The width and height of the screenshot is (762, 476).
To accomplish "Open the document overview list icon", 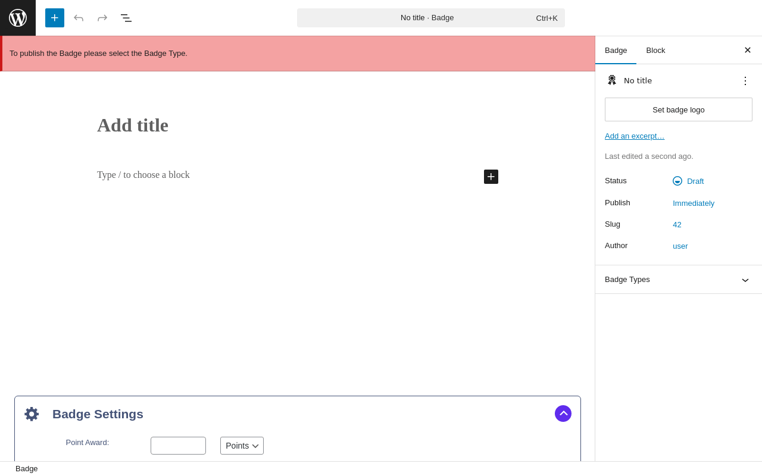I will click(126, 18).
